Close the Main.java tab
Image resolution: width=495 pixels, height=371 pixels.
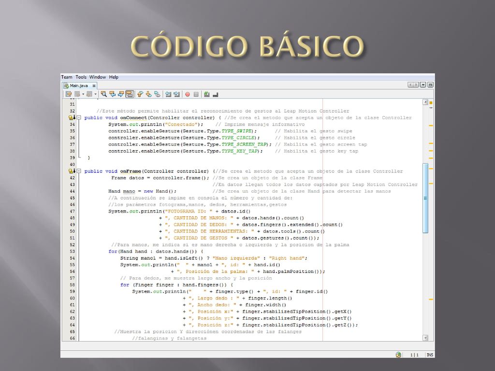pos(94,86)
